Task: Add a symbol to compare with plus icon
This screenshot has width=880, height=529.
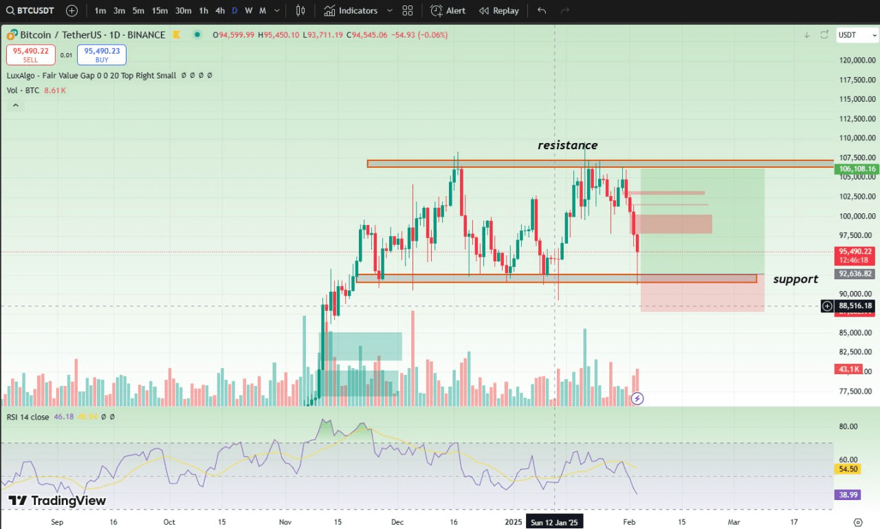Action: (x=72, y=11)
